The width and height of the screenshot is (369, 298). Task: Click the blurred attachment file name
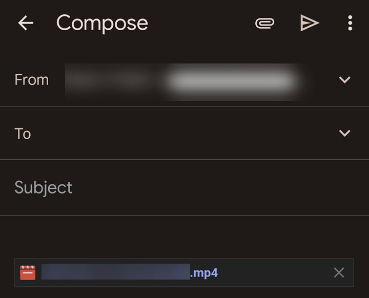(x=115, y=272)
